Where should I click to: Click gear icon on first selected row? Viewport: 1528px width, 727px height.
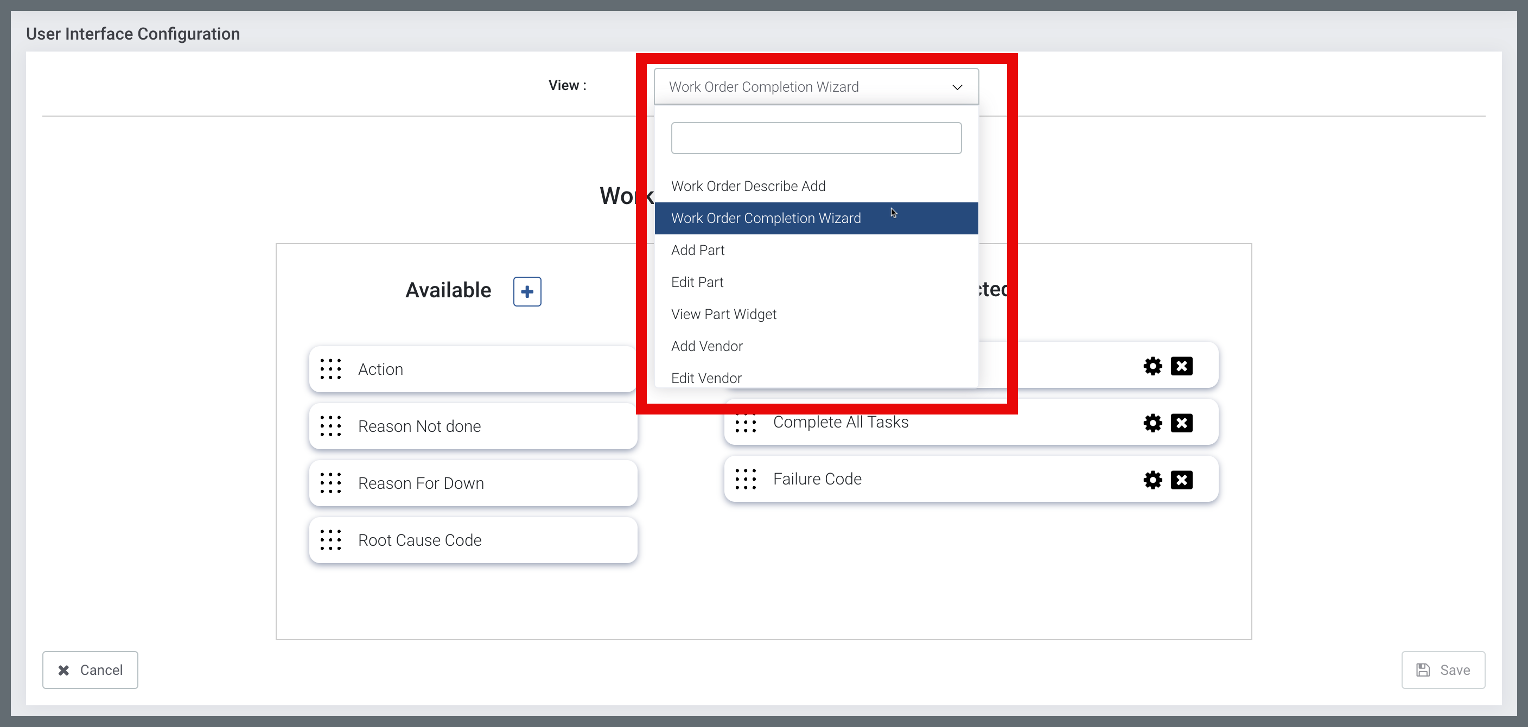coord(1152,366)
